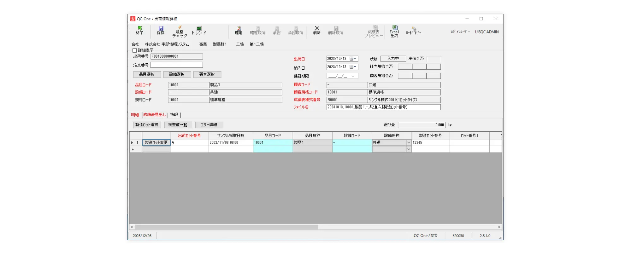Image resolution: width=631 pixels, height=254 pixels.
Task: Click the ハードコピー hard copy icon
Action: click(x=413, y=31)
